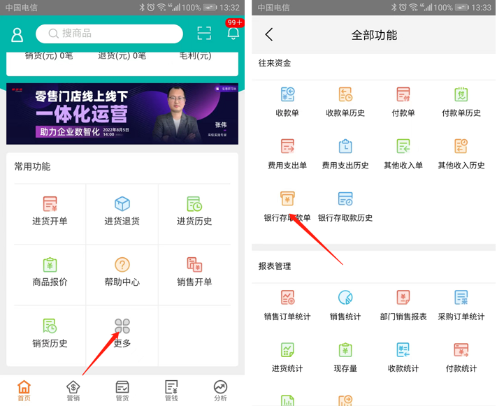Tap the 退货(元) 0笔 summary text
The image size is (497, 406).
[x=122, y=56]
